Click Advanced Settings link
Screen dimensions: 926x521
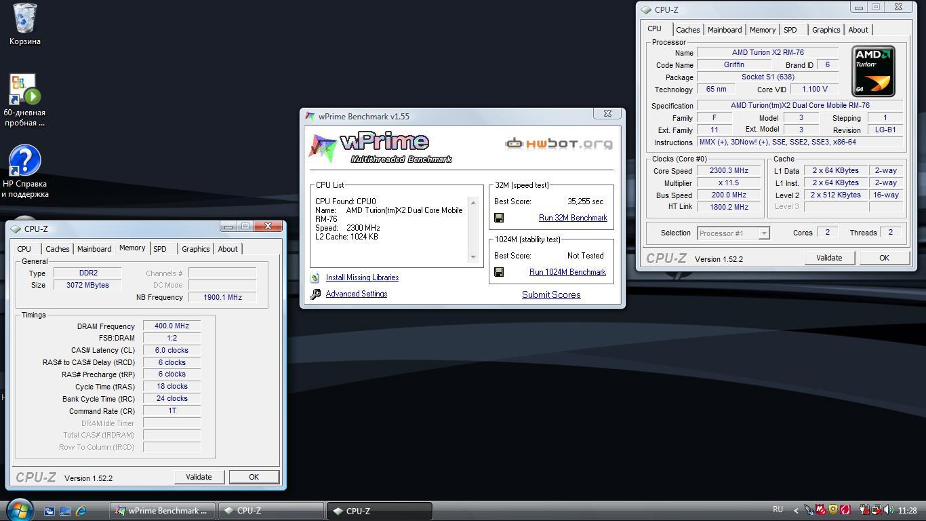pyautogui.click(x=357, y=294)
